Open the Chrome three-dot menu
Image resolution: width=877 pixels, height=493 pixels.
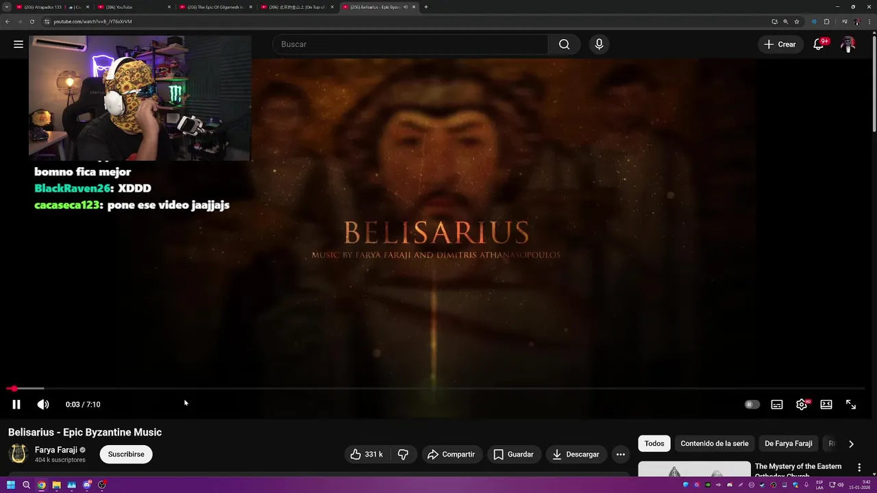click(869, 21)
